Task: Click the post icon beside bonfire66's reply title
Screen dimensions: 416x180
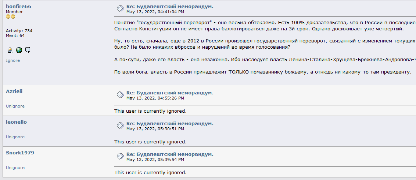Action: 121,9
